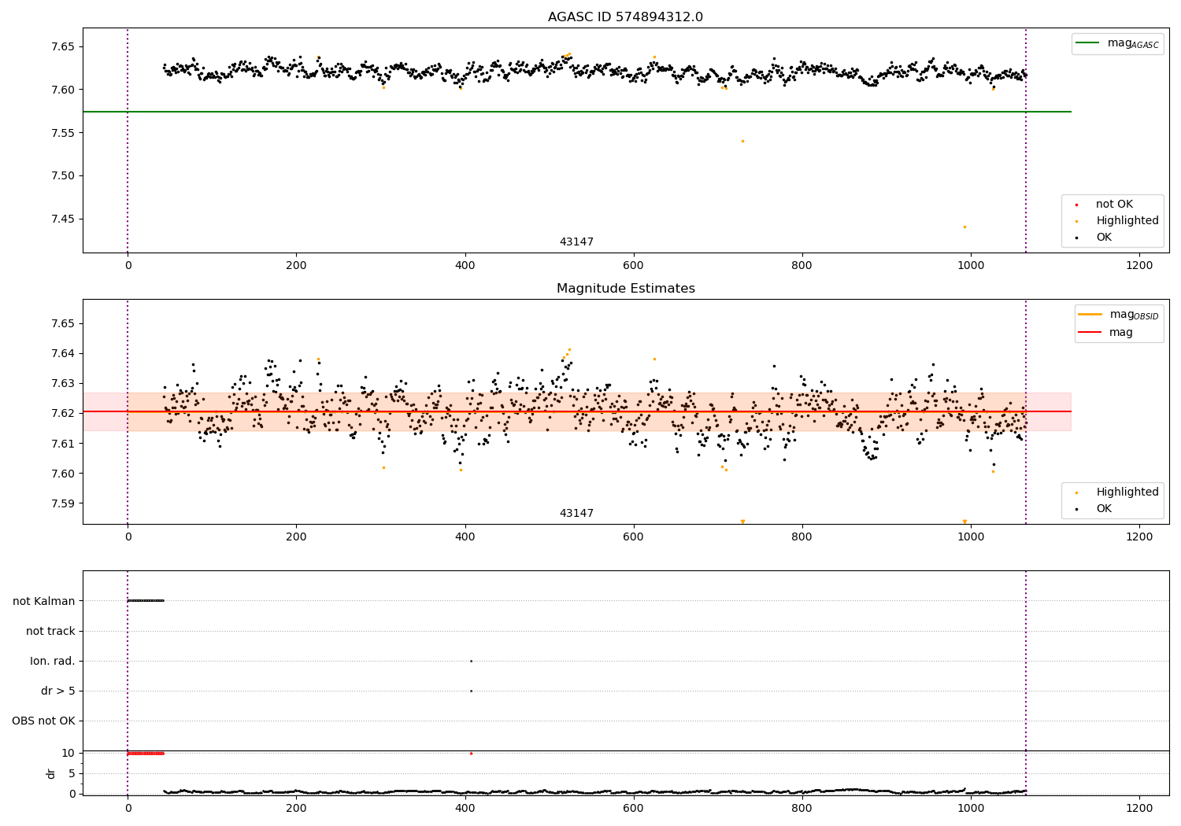The height and width of the screenshot is (826, 1181).
Task: Click the 'Magnitude Estimates' plot title
Action: (x=625, y=289)
